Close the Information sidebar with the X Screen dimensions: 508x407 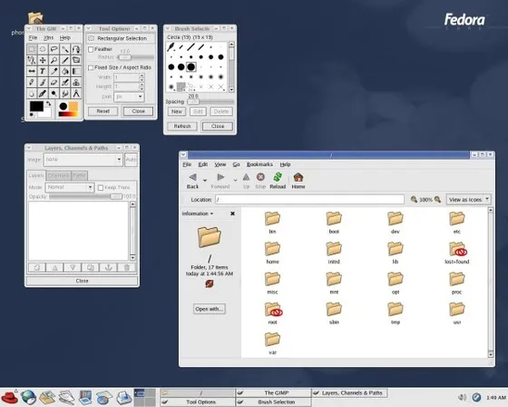[x=232, y=213]
